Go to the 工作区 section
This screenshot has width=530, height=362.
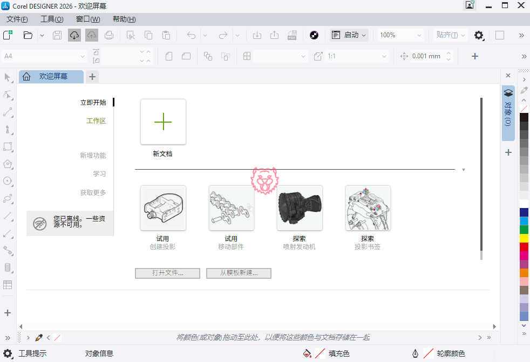click(96, 121)
